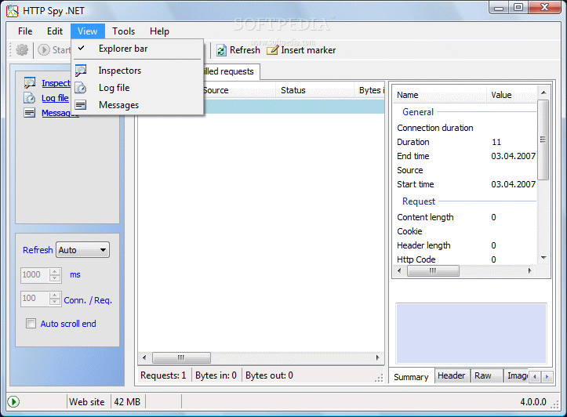Image resolution: width=567 pixels, height=417 pixels.
Task: Click the Log file clock icon in View menu
Action: click(x=81, y=88)
